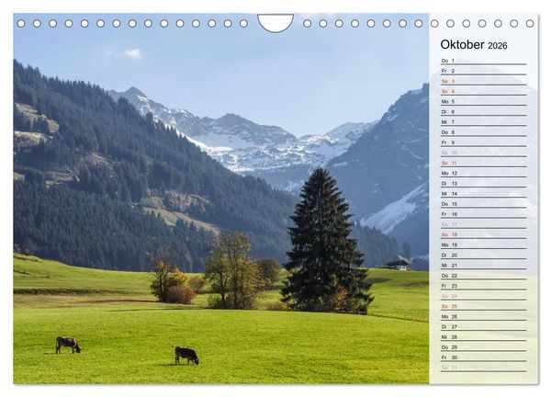Select the "Mi 14" calendar row
This screenshot has height=397, width=551.
click(483, 193)
